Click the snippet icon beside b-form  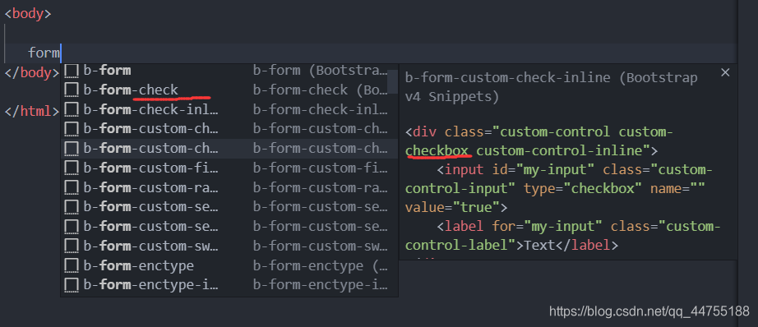tap(72, 71)
